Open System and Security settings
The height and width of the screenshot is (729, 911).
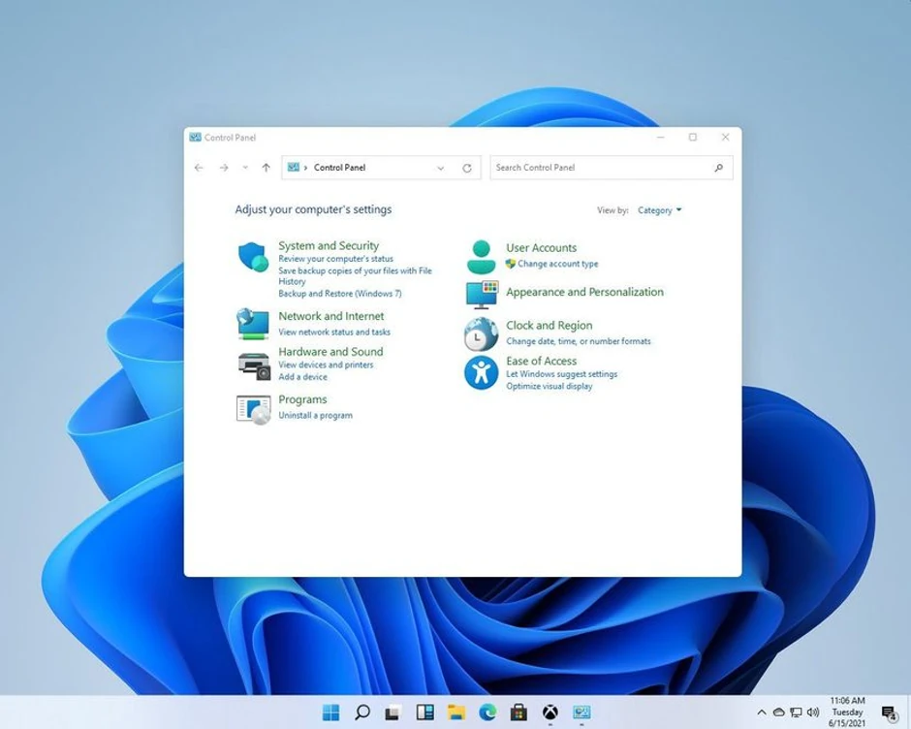pyautogui.click(x=330, y=245)
